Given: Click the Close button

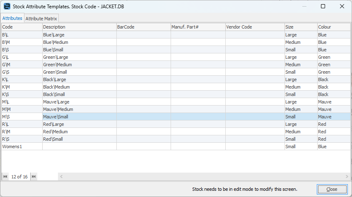Looking at the screenshot, I should 332,189.
